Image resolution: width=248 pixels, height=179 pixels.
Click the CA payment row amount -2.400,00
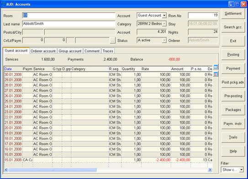183,160
